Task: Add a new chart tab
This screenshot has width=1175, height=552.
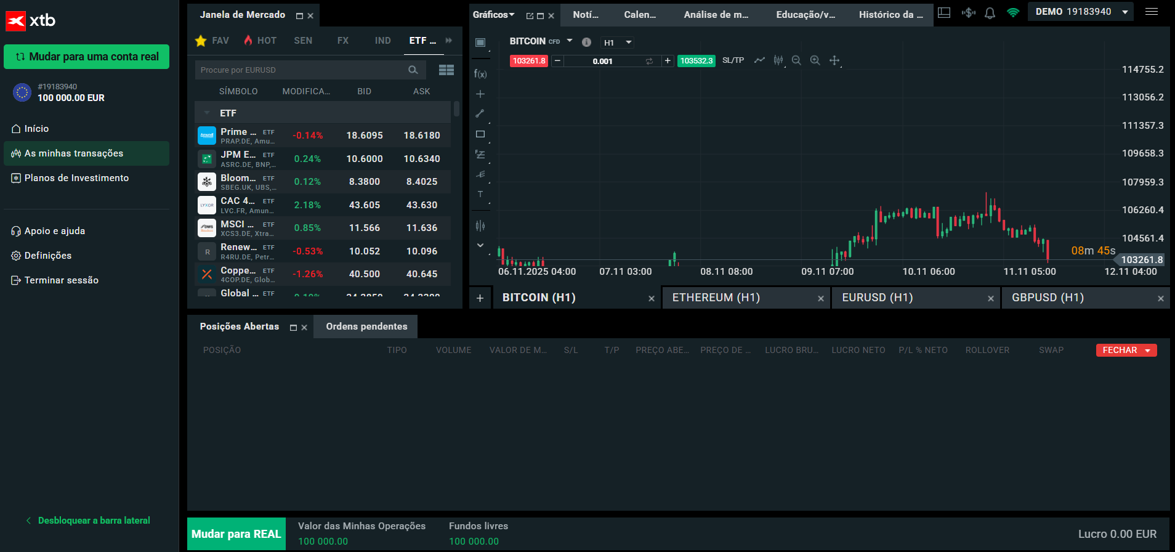Action: [x=480, y=298]
